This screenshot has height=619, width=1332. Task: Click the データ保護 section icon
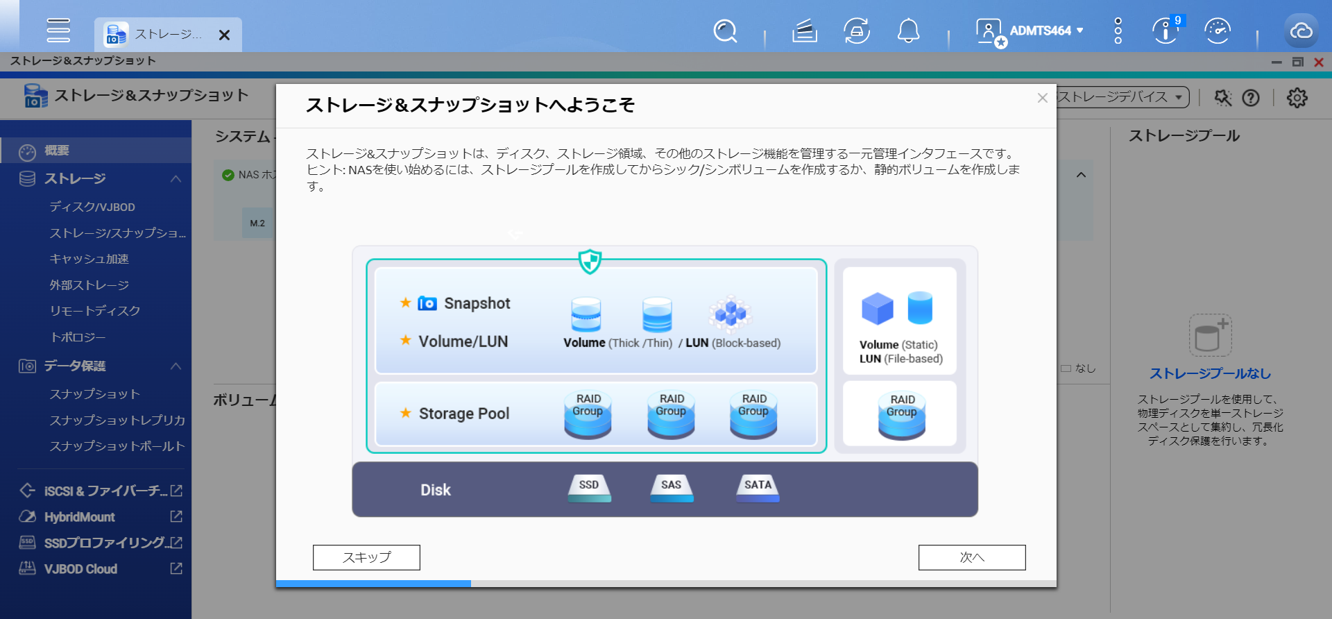click(27, 366)
